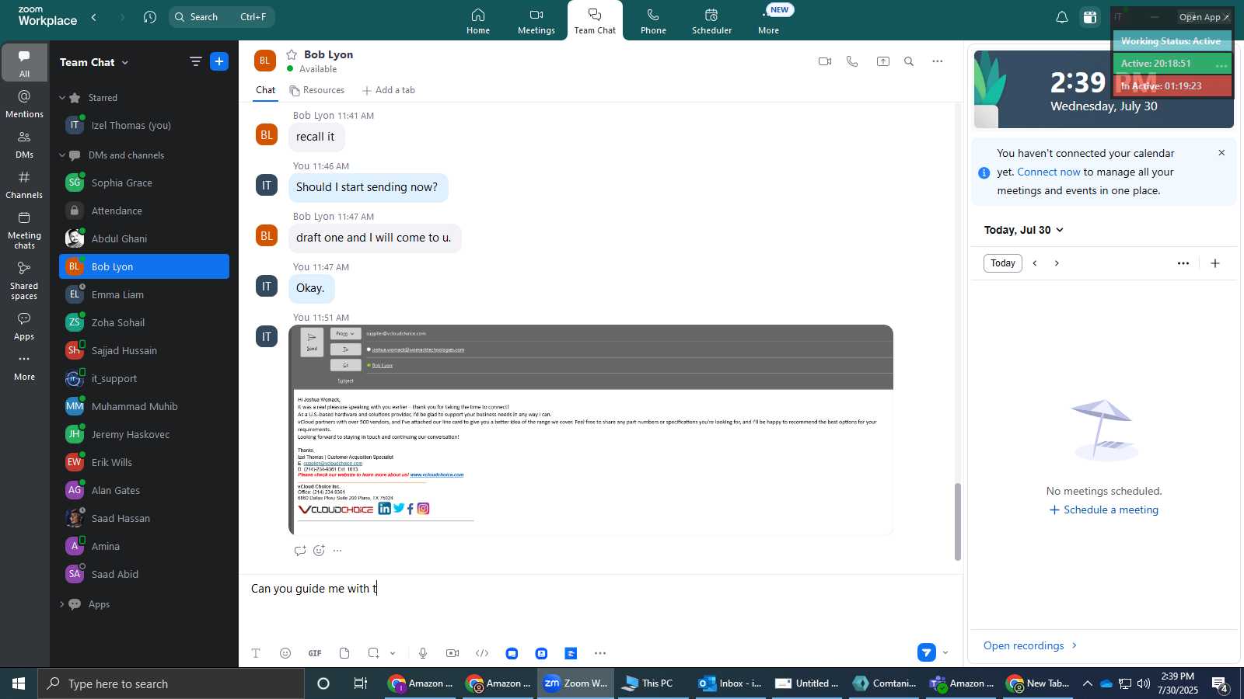1244x699 pixels.
Task: Click Add a tab in chat
Action: pos(389,90)
